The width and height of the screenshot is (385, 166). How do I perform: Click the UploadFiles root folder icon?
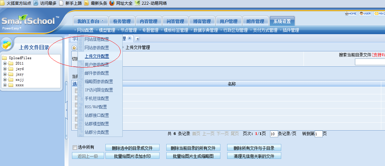[x=5, y=58]
